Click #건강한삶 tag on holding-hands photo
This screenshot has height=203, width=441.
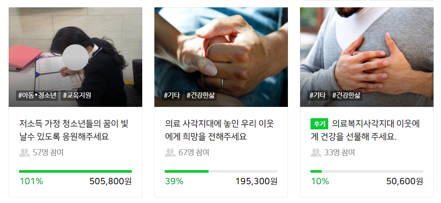coord(200,96)
